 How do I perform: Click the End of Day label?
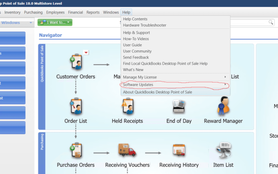(179, 121)
